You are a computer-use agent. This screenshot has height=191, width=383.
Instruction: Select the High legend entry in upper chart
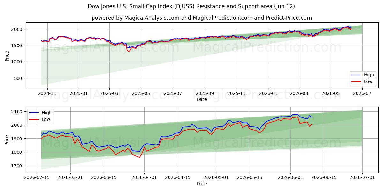(363, 75)
